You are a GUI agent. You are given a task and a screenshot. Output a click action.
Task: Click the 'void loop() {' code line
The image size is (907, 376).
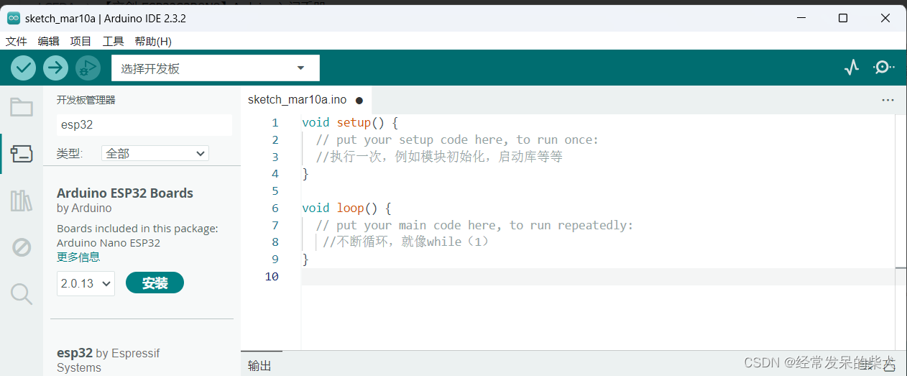tap(346, 208)
